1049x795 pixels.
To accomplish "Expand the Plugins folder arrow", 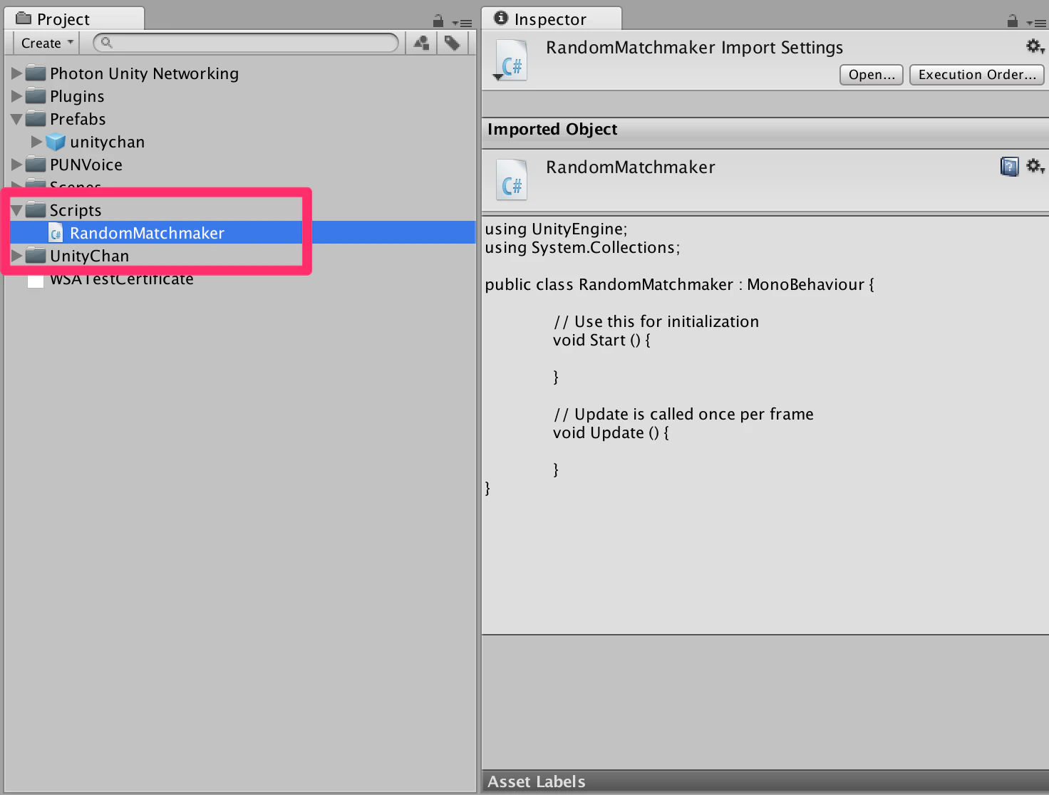I will pyautogui.click(x=16, y=96).
